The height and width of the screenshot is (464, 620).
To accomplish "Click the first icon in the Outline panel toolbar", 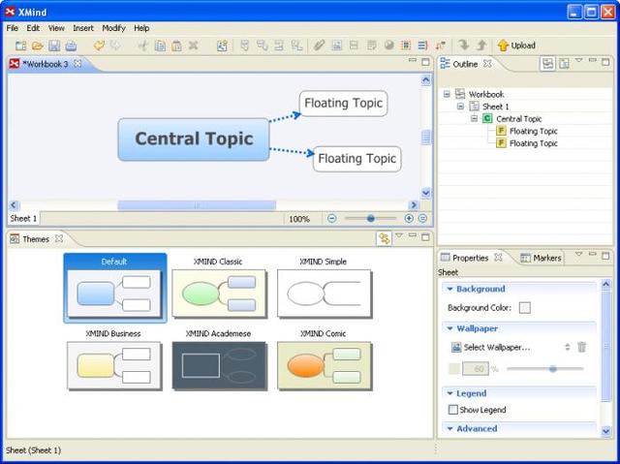I will pos(547,63).
